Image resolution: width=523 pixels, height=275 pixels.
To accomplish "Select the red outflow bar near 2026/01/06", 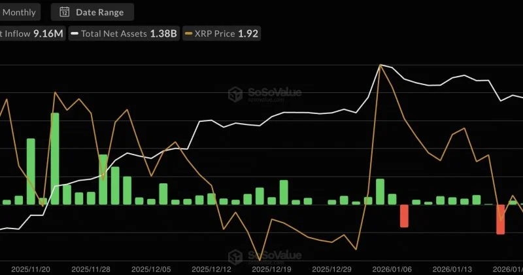I will [x=404, y=216].
